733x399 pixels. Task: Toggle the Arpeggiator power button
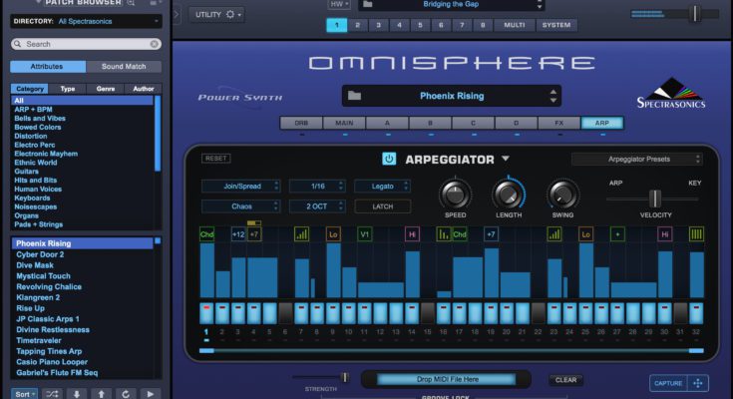[x=389, y=159]
